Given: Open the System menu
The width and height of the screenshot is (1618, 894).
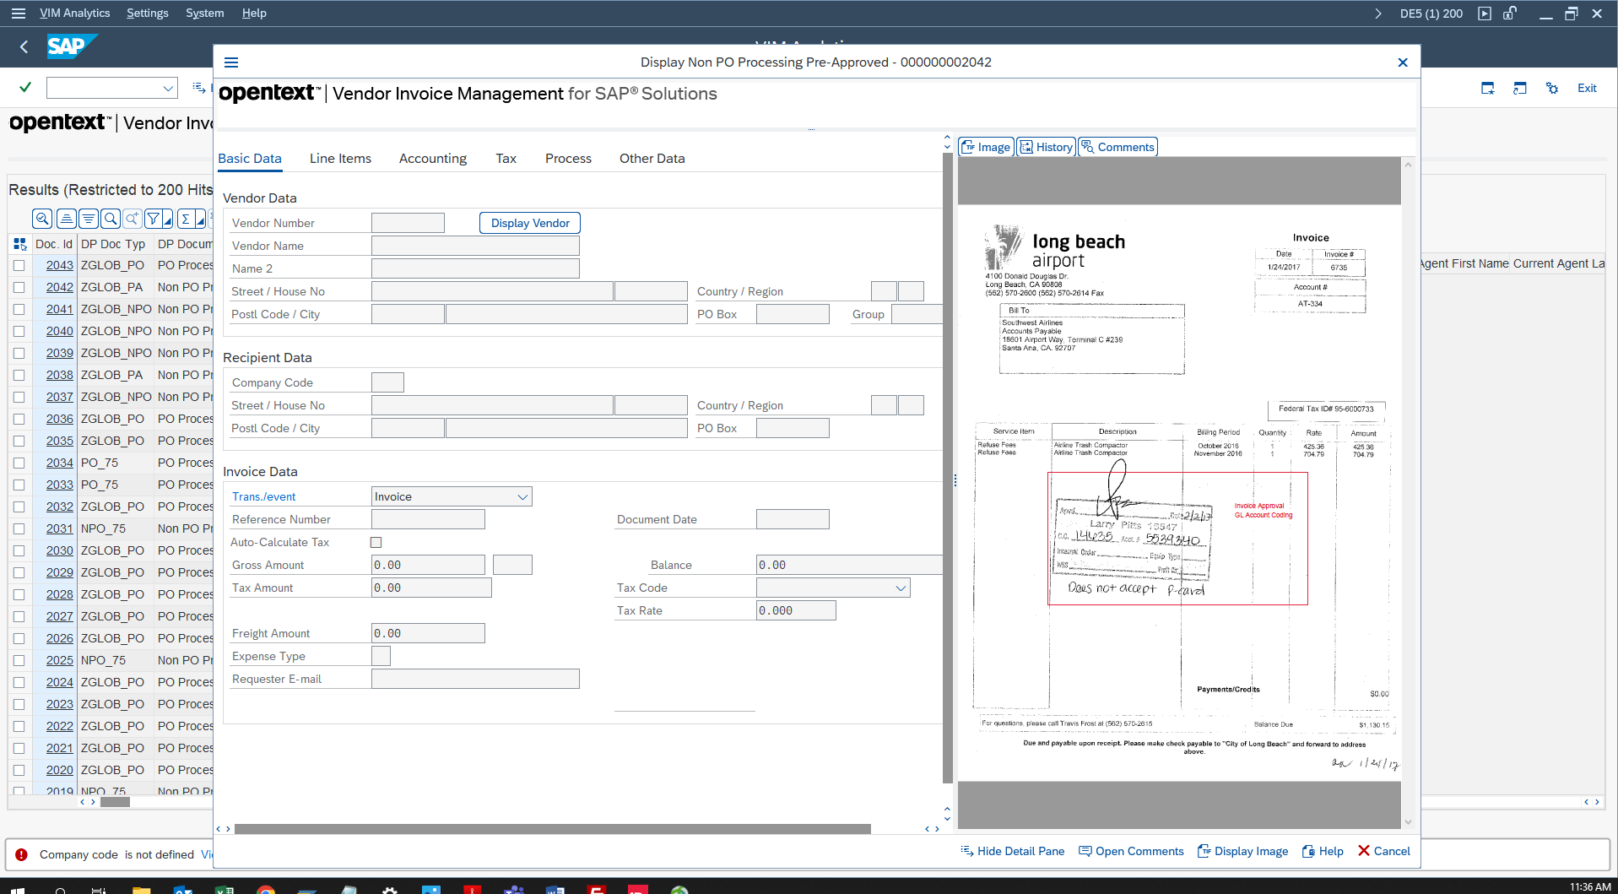Looking at the screenshot, I should tap(205, 13).
